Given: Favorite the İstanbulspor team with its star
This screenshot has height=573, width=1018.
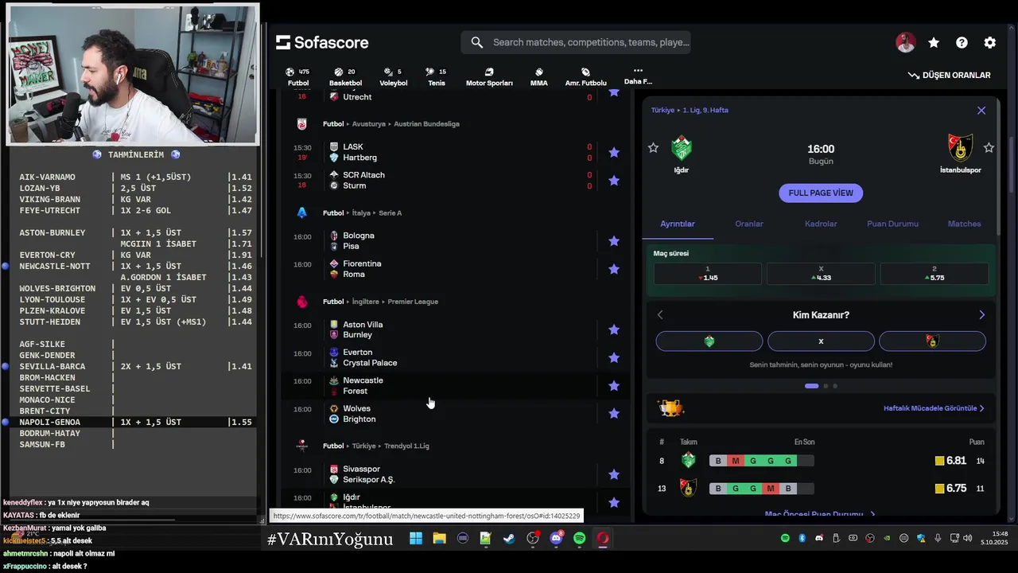Looking at the screenshot, I should [x=989, y=148].
